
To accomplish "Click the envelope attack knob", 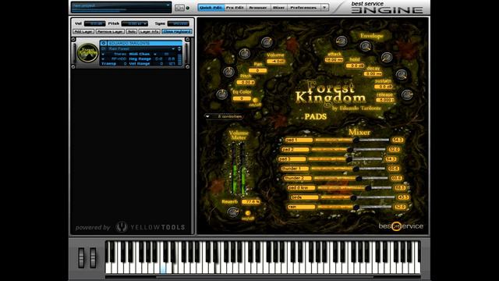I will coord(342,41).
